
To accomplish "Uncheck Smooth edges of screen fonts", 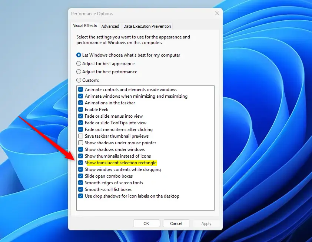I will tap(80, 183).
